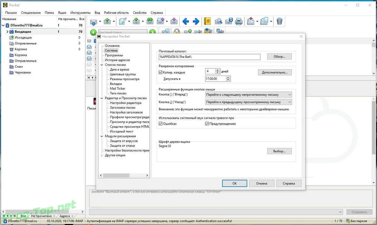Click the 17:00:00 start time field
This screenshot has width=377, height=225.
click(216, 79)
